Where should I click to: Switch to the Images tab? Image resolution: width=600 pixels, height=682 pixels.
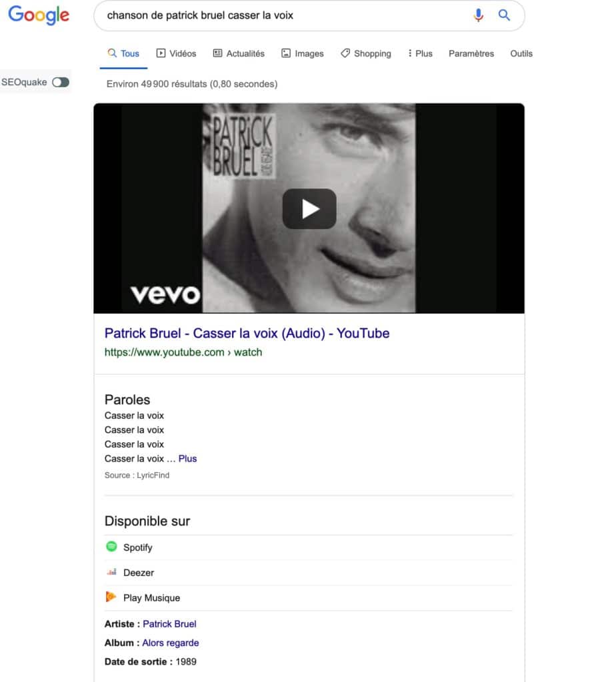pos(302,54)
